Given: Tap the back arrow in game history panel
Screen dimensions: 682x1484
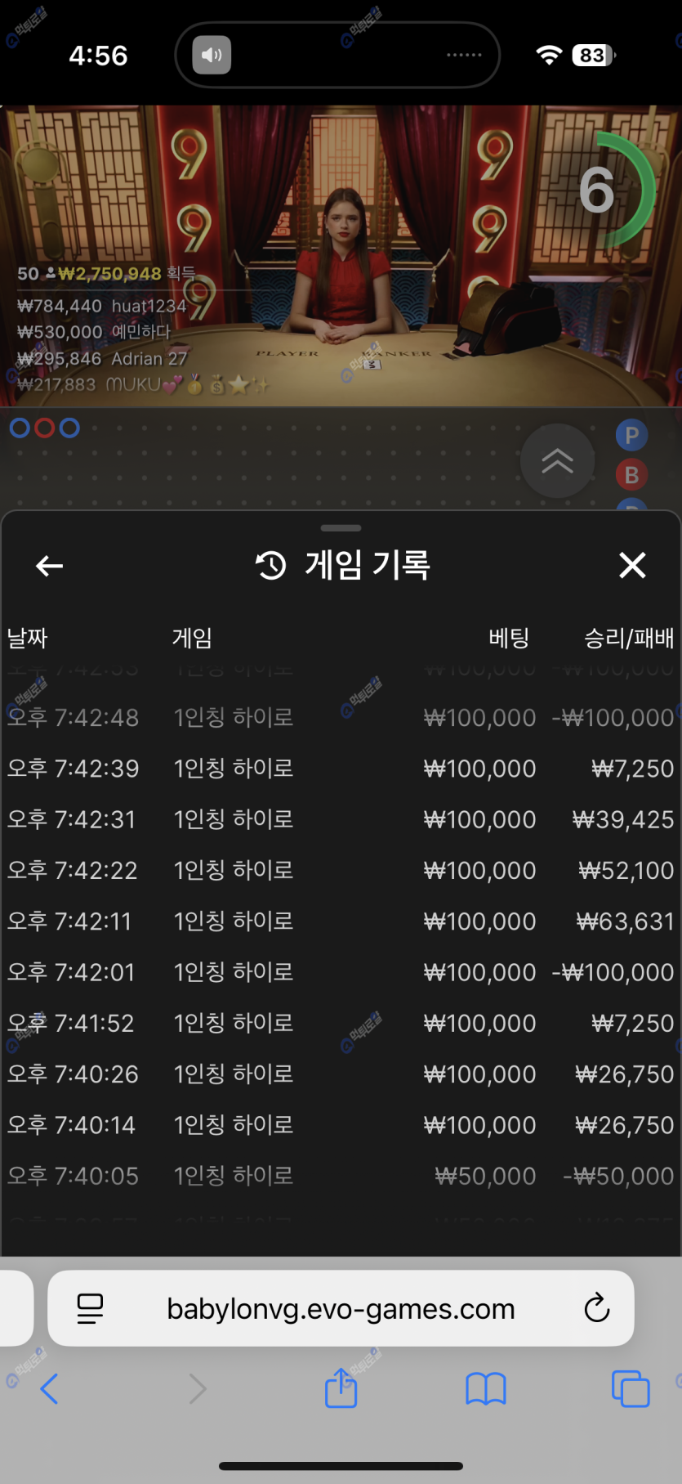Looking at the screenshot, I should coord(50,566).
